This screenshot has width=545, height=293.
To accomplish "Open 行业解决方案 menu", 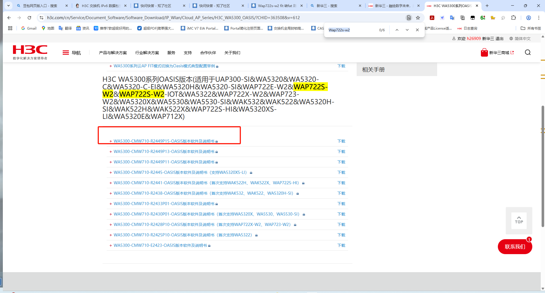I will pyautogui.click(x=147, y=53).
